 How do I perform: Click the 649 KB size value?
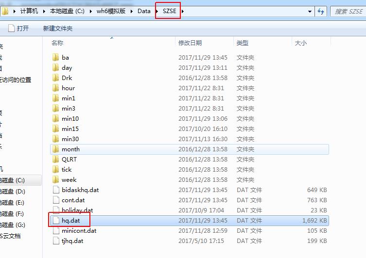click(317, 190)
